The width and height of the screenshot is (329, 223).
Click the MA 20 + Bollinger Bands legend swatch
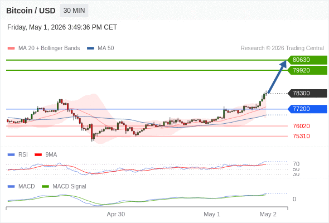(11, 49)
